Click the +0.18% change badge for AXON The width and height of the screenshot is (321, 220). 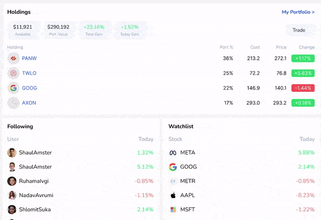point(303,103)
